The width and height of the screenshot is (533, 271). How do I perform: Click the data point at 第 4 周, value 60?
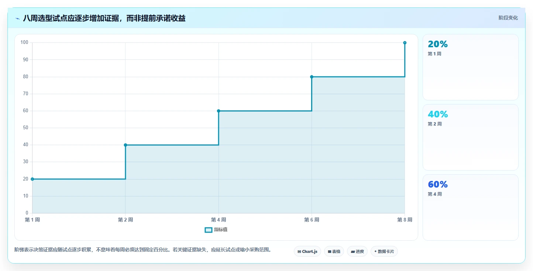(x=219, y=111)
